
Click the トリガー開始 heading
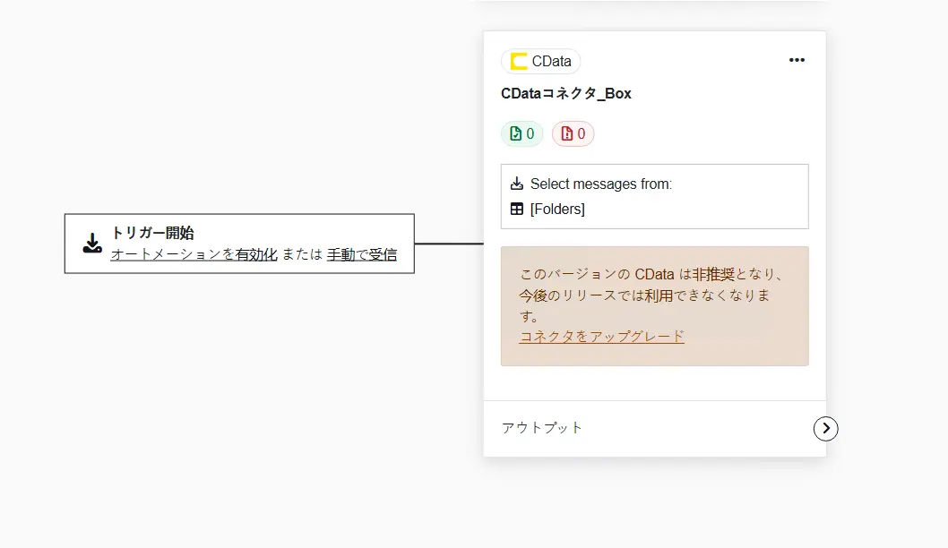tap(152, 233)
